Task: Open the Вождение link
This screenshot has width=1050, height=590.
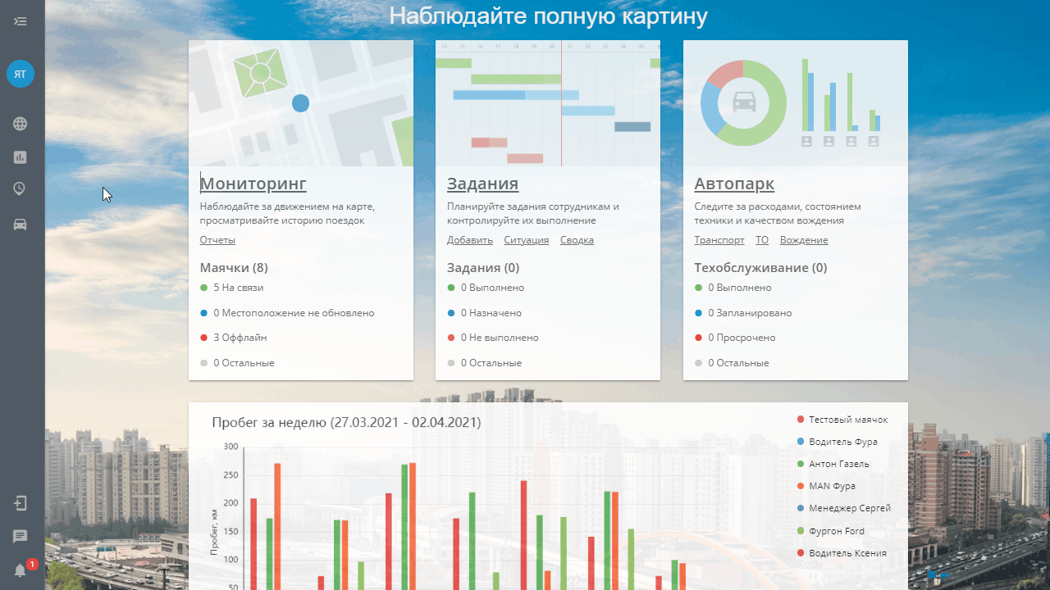Action: (x=804, y=240)
